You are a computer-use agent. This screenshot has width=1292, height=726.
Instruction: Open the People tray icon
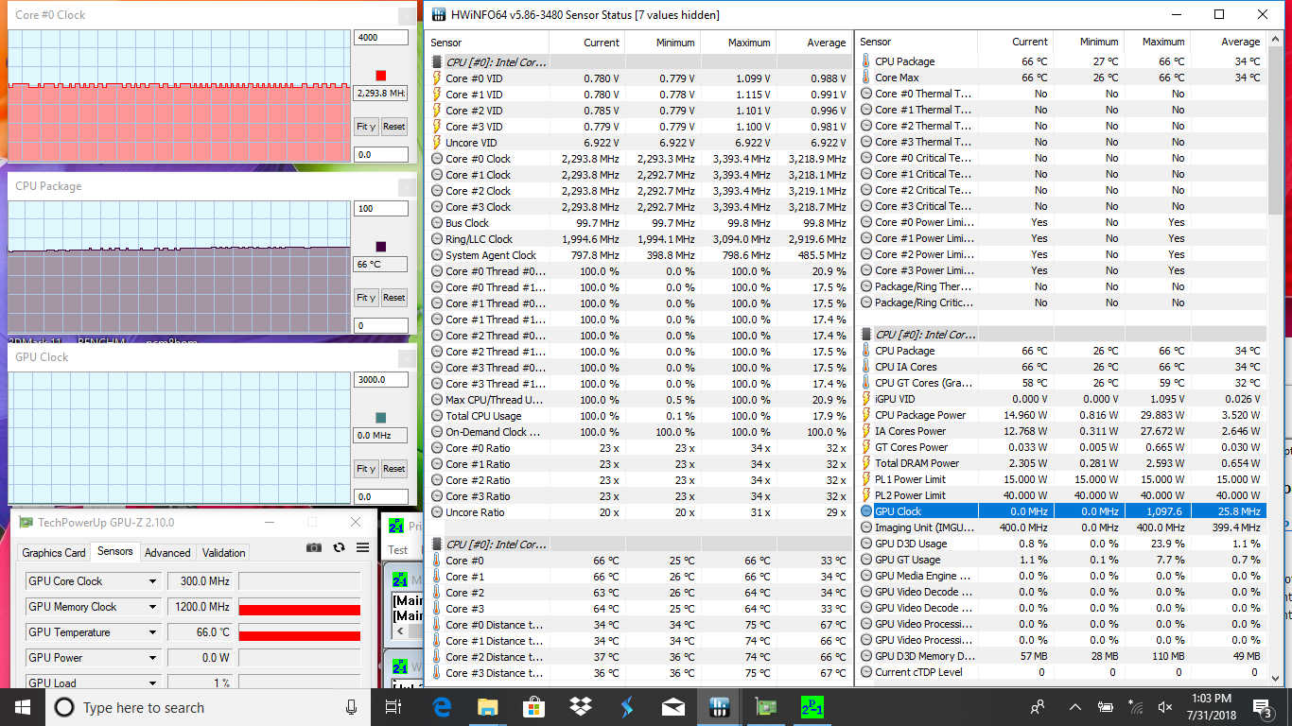click(1038, 707)
